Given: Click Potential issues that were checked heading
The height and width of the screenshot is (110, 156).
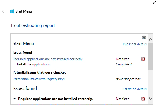Looking at the screenshot, I should tap(39, 72).
